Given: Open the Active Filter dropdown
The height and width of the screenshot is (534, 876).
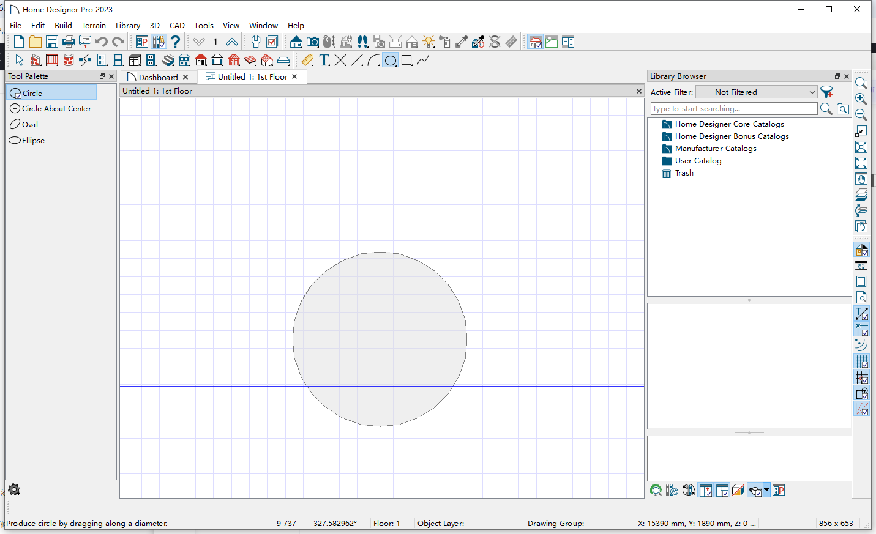Looking at the screenshot, I should [757, 92].
